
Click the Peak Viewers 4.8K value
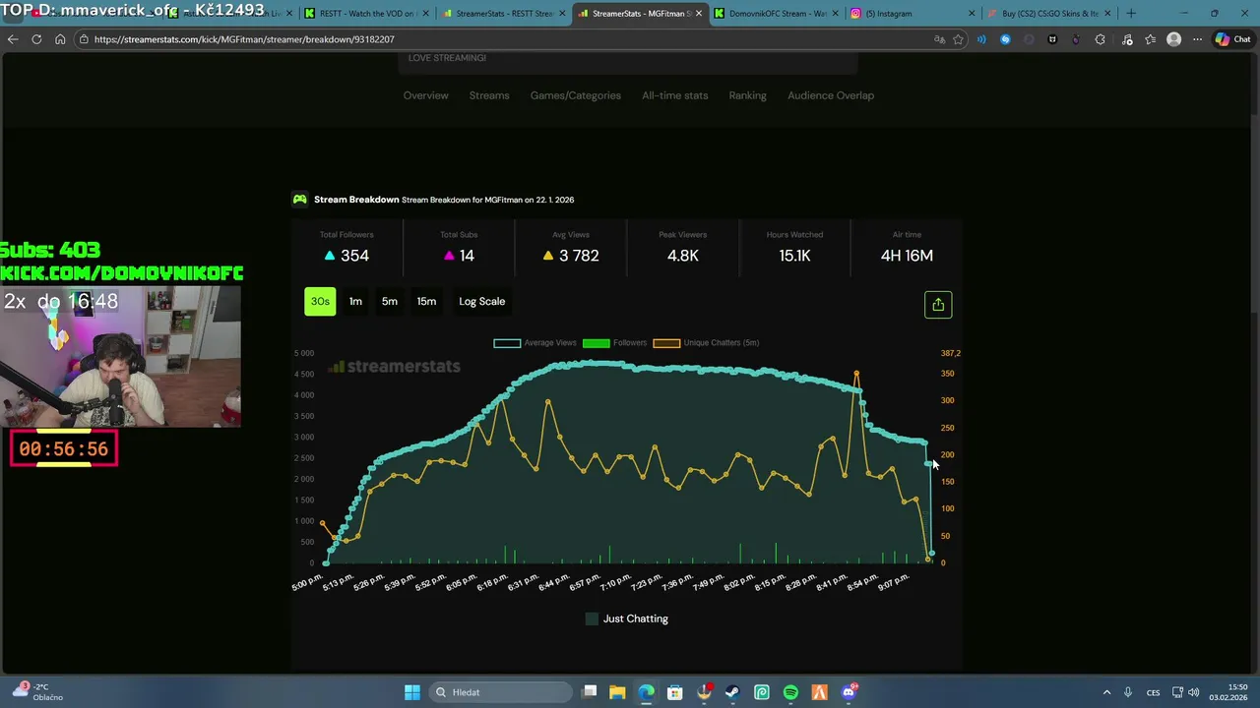683,256
